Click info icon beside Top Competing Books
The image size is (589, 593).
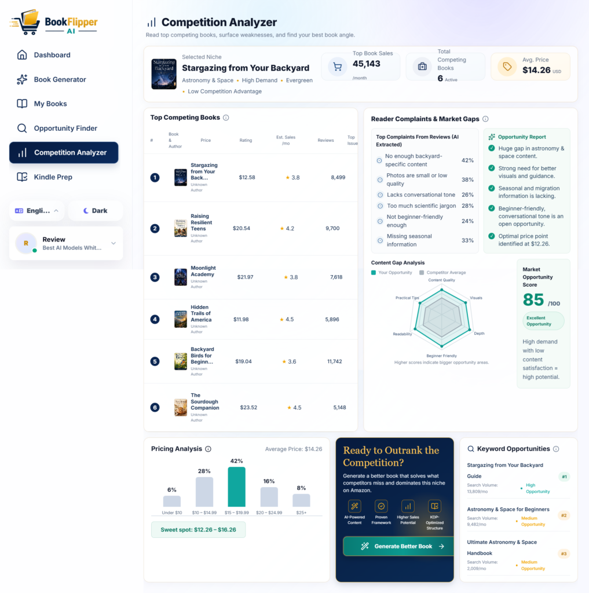(226, 118)
